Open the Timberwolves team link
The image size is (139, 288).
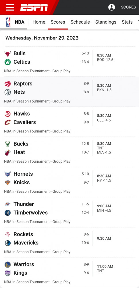coord(30,213)
